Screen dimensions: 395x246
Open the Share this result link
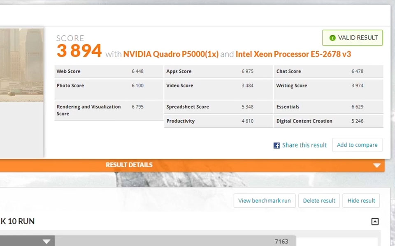304,145
